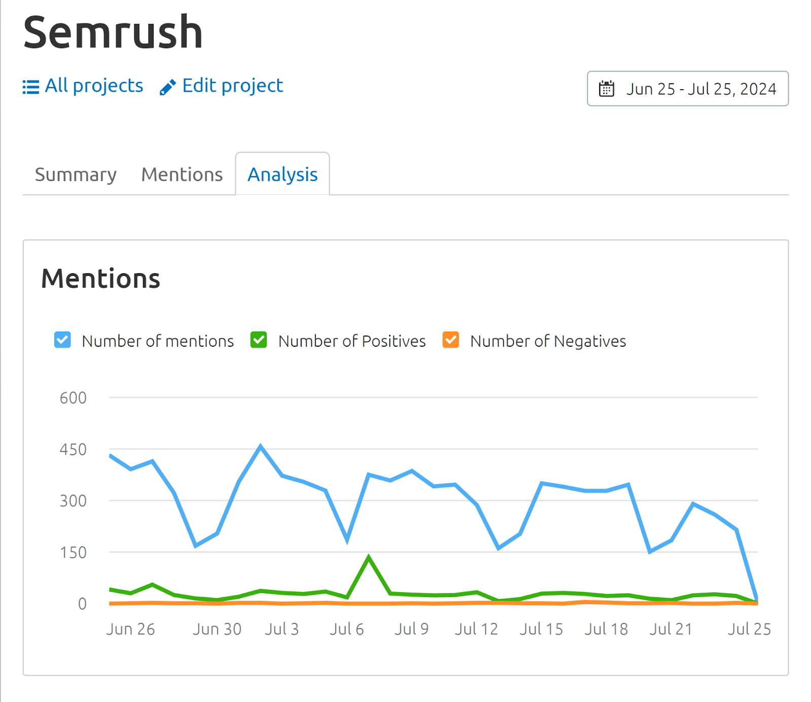Image resolution: width=811 pixels, height=702 pixels.
Task: Click the Number of mentions legend label
Action: point(158,341)
